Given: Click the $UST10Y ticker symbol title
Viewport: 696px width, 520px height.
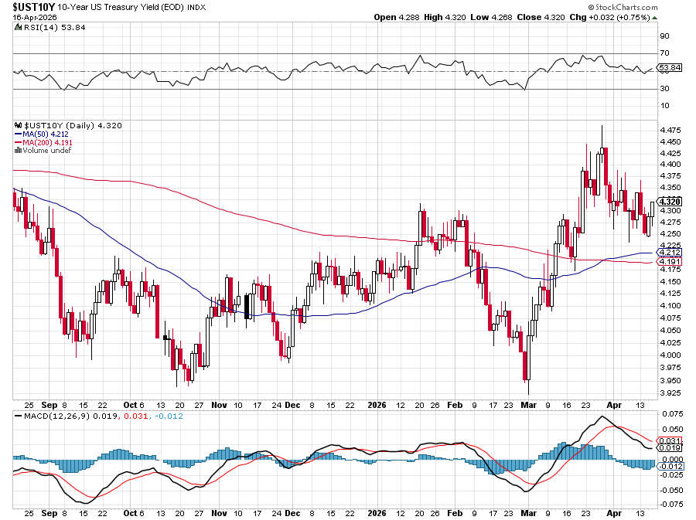Looking at the screenshot, I should [x=27, y=6].
